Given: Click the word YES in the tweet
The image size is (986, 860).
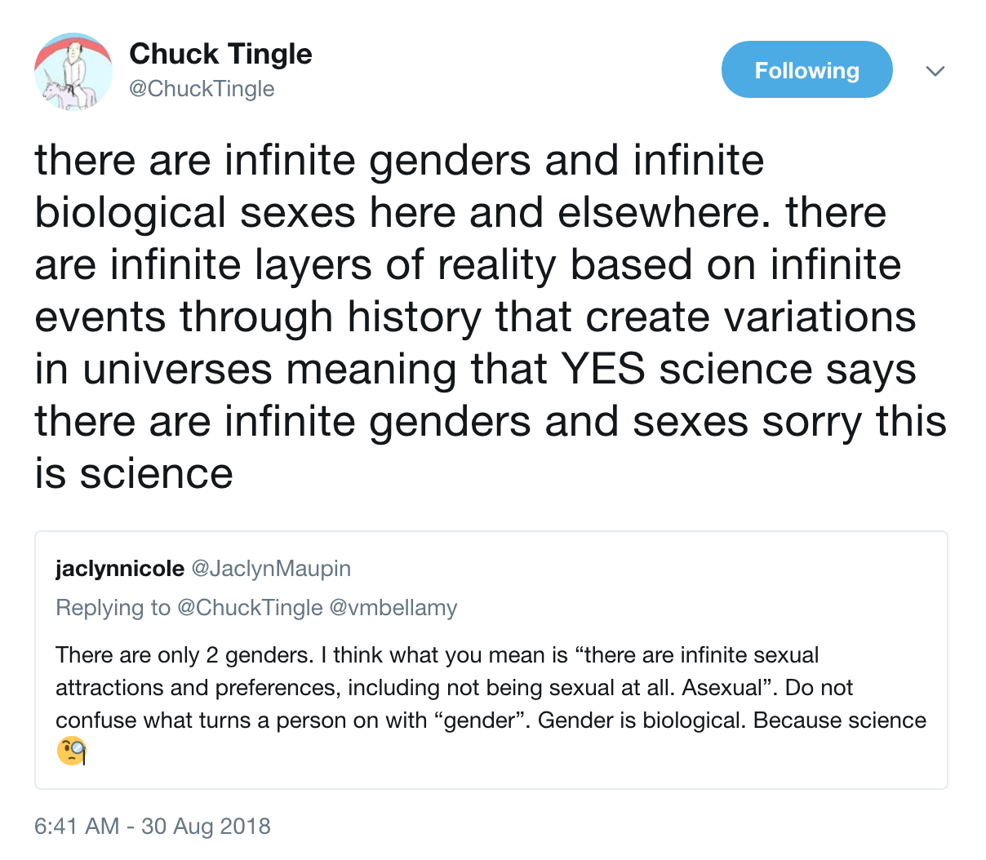Looking at the screenshot, I should click(602, 369).
